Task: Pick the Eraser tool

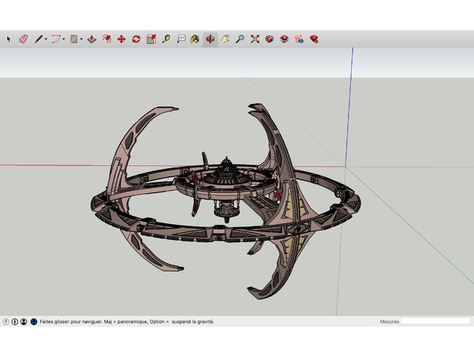Action: pyautogui.click(x=23, y=38)
